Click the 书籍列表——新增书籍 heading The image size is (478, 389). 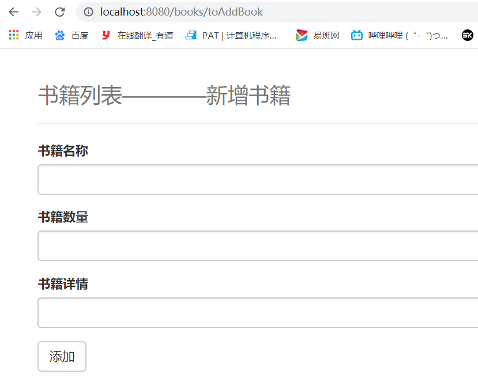pos(164,95)
